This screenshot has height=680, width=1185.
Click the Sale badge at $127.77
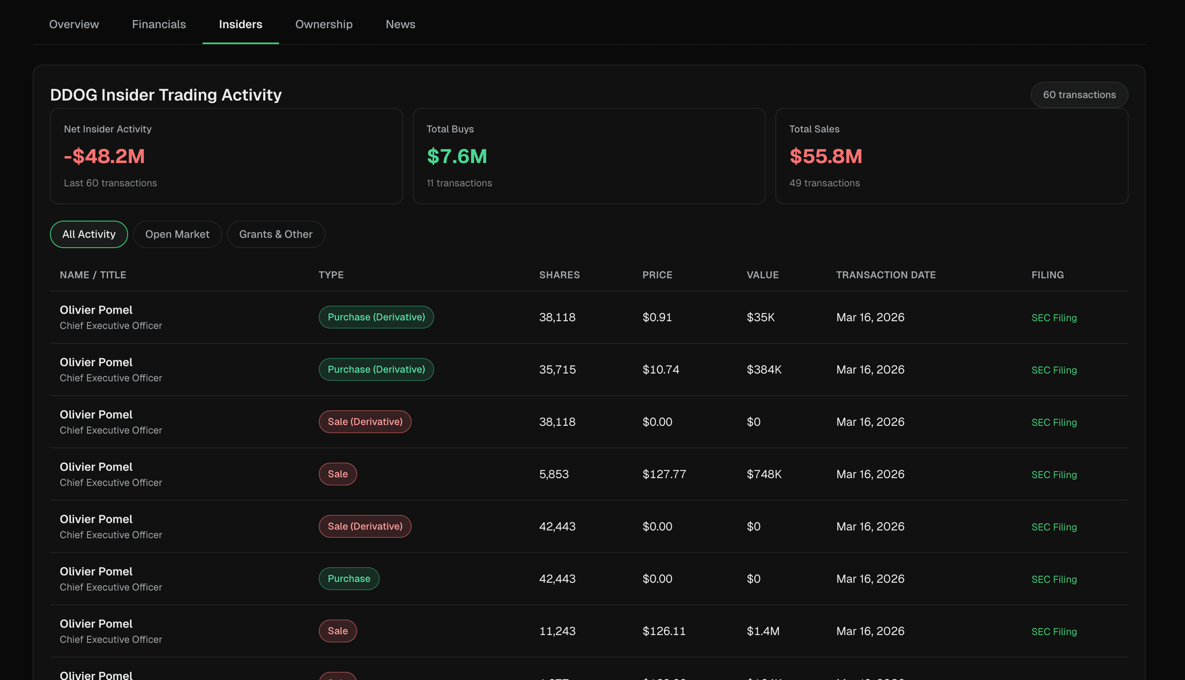pyautogui.click(x=338, y=474)
